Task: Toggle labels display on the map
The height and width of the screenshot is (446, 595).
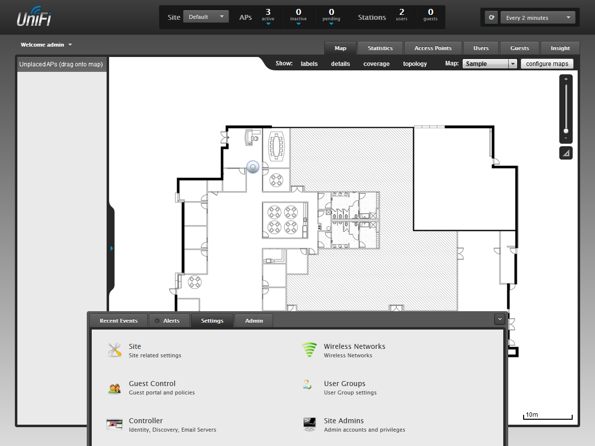Action: click(309, 64)
